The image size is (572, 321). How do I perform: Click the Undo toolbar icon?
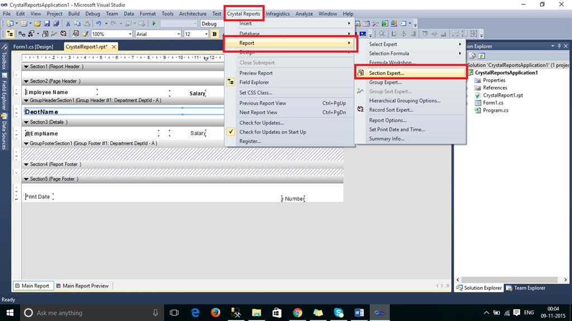click(x=98, y=23)
